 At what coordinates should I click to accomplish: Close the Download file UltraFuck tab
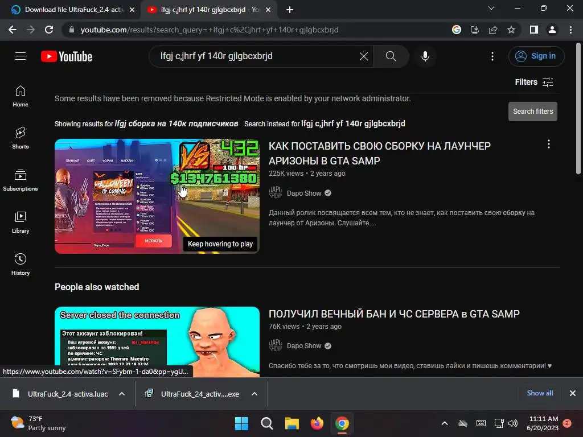coord(132,10)
